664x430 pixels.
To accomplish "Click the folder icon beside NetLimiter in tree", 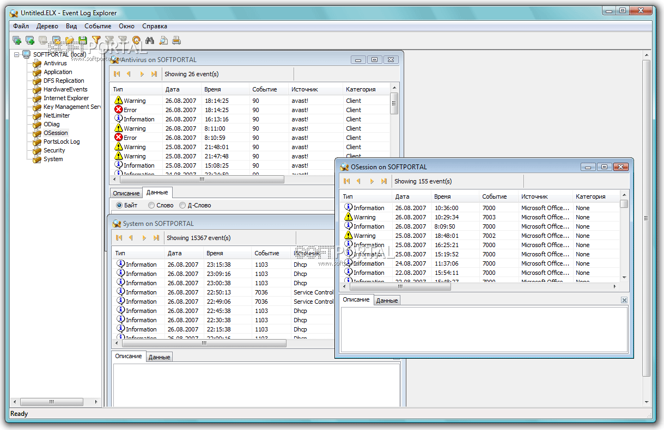I will click(x=36, y=115).
